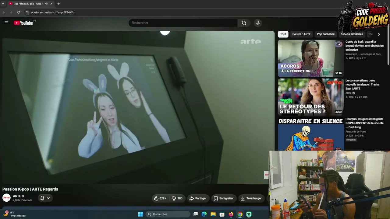Like the video with thumbs-up 2,3 k
This screenshot has width=390, height=219.
(160, 198)
